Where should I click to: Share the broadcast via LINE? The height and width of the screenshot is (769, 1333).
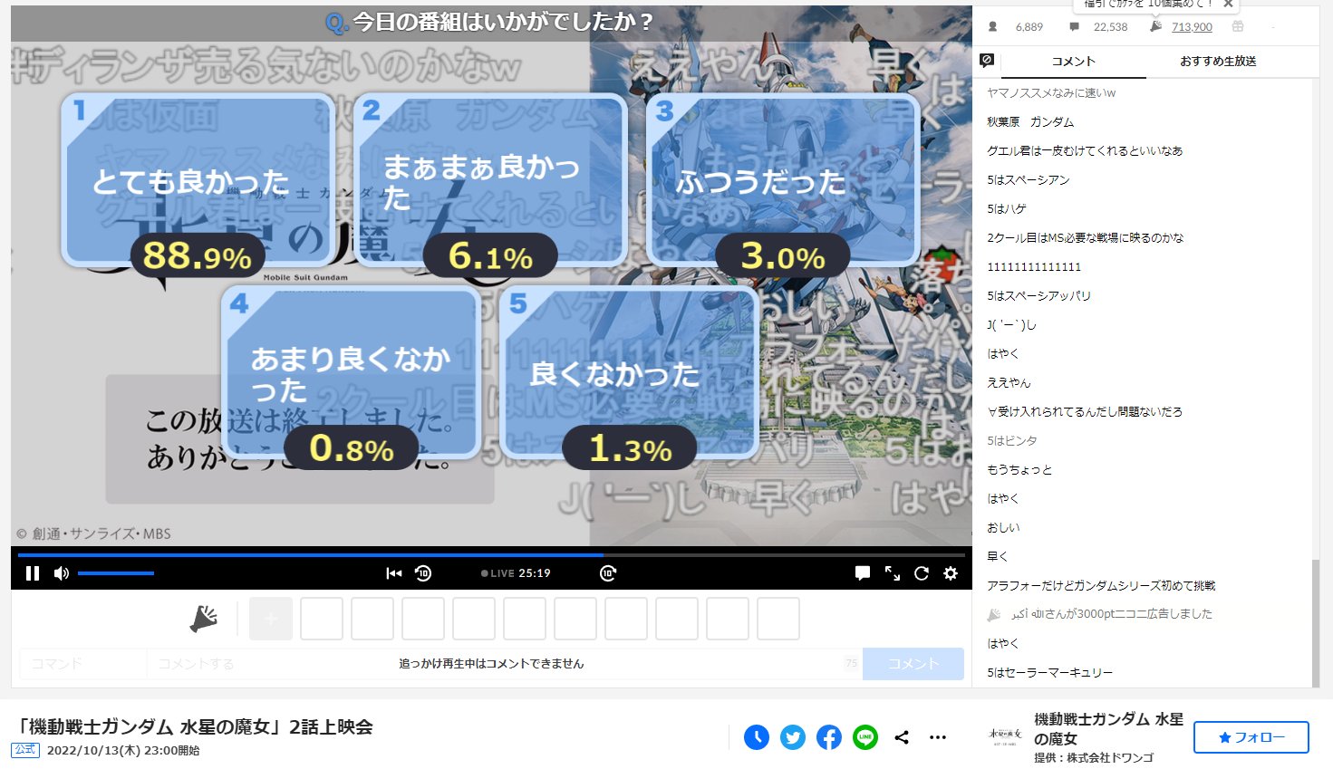coord(865,737)
